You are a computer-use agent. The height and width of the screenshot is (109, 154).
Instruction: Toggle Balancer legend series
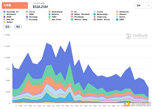pos(10,14)
